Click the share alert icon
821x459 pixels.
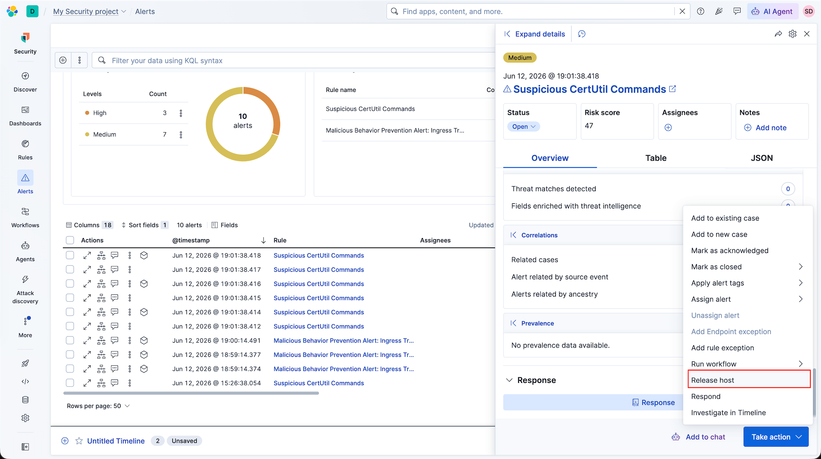tap(778, 34)
